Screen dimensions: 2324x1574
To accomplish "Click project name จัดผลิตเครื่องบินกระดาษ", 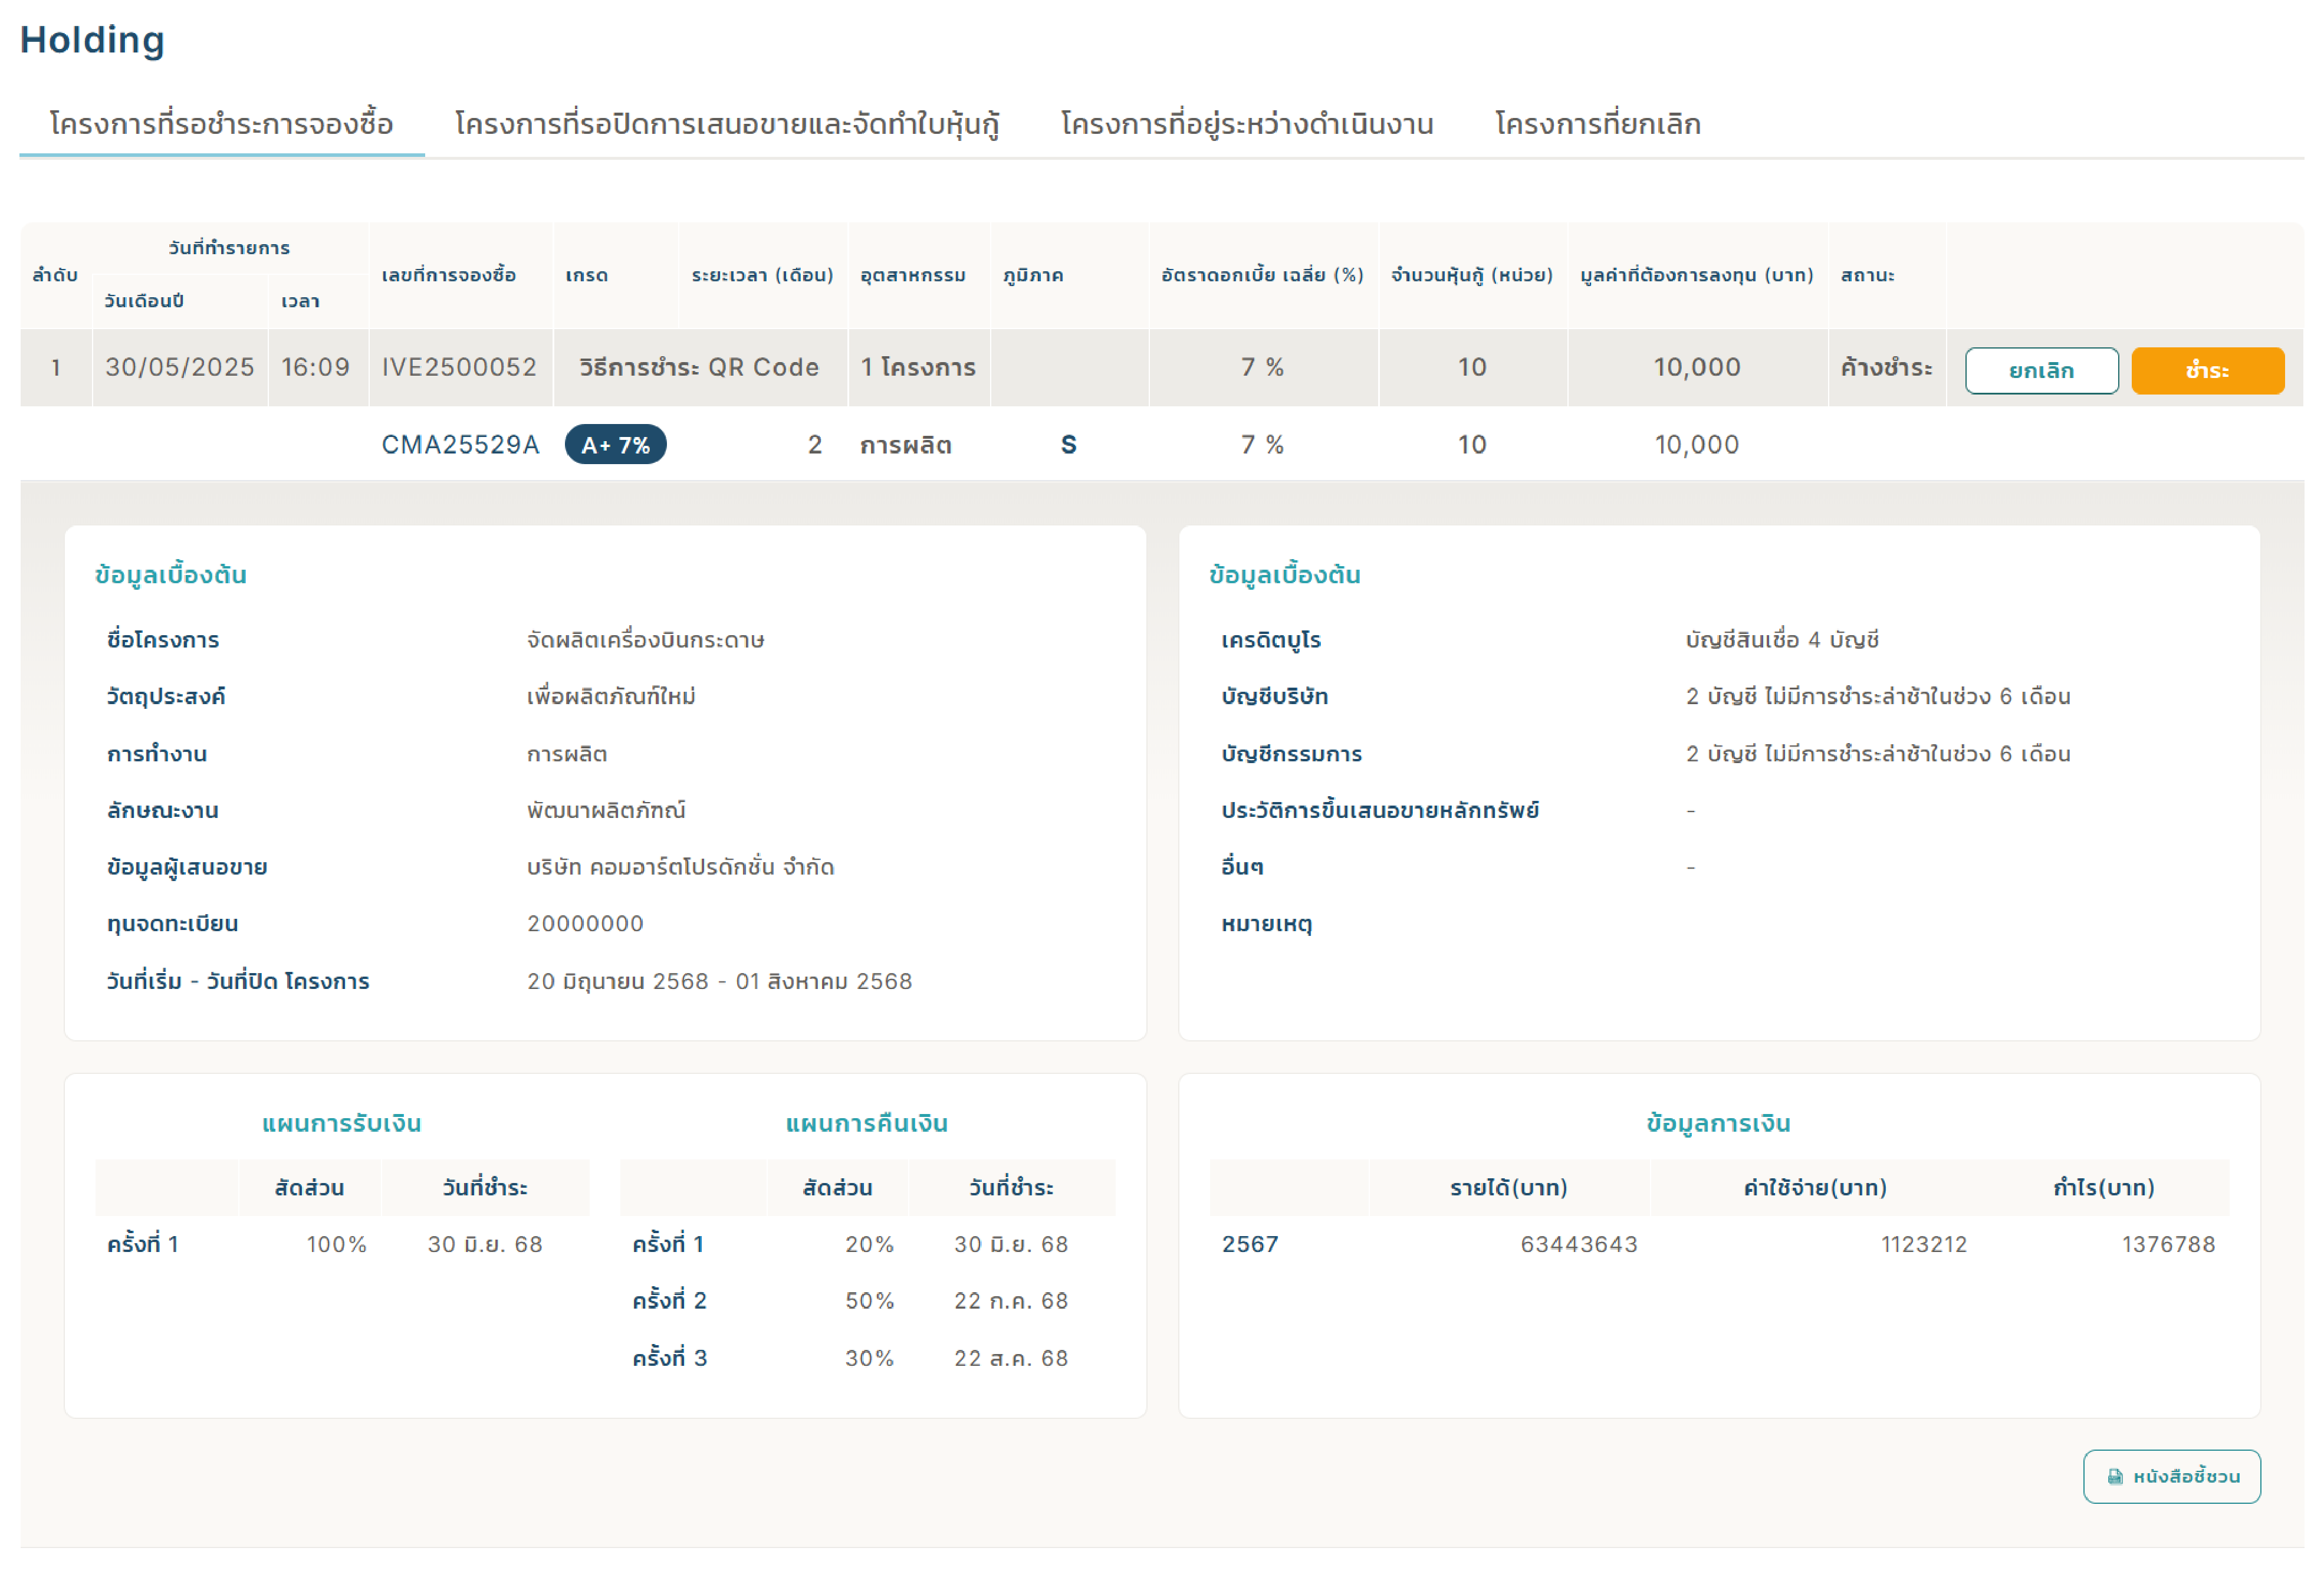I will 645,639.
